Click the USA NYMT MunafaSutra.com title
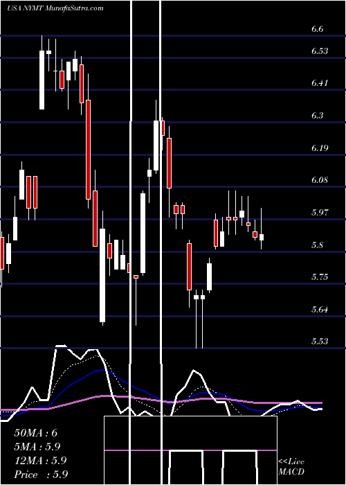 pyautogui.click(x=55, y=8)
